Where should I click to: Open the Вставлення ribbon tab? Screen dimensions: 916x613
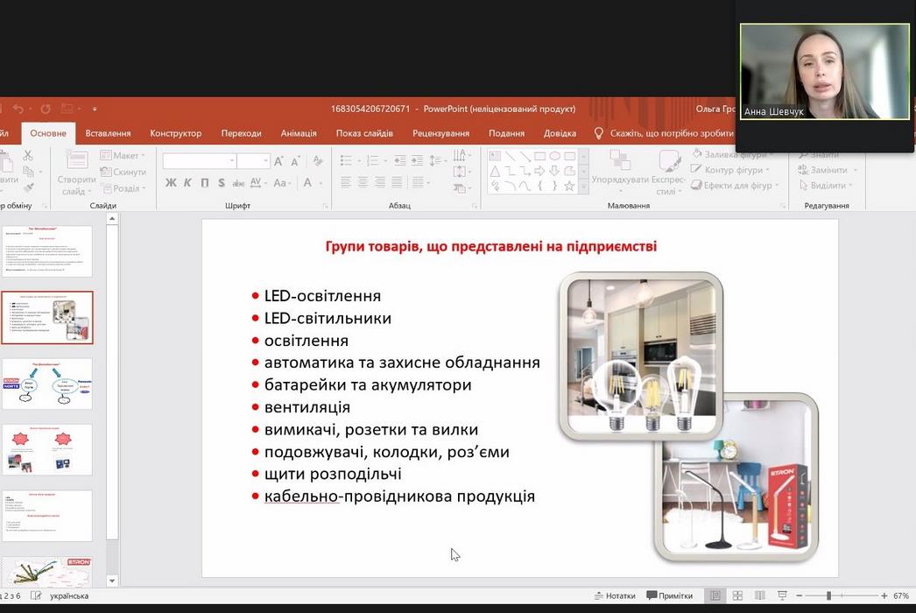click(108, 133)
